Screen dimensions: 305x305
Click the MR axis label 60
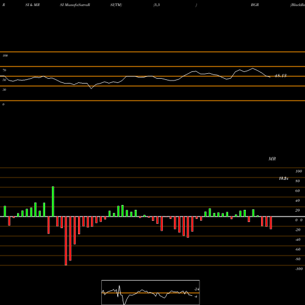tap(298, 191)
